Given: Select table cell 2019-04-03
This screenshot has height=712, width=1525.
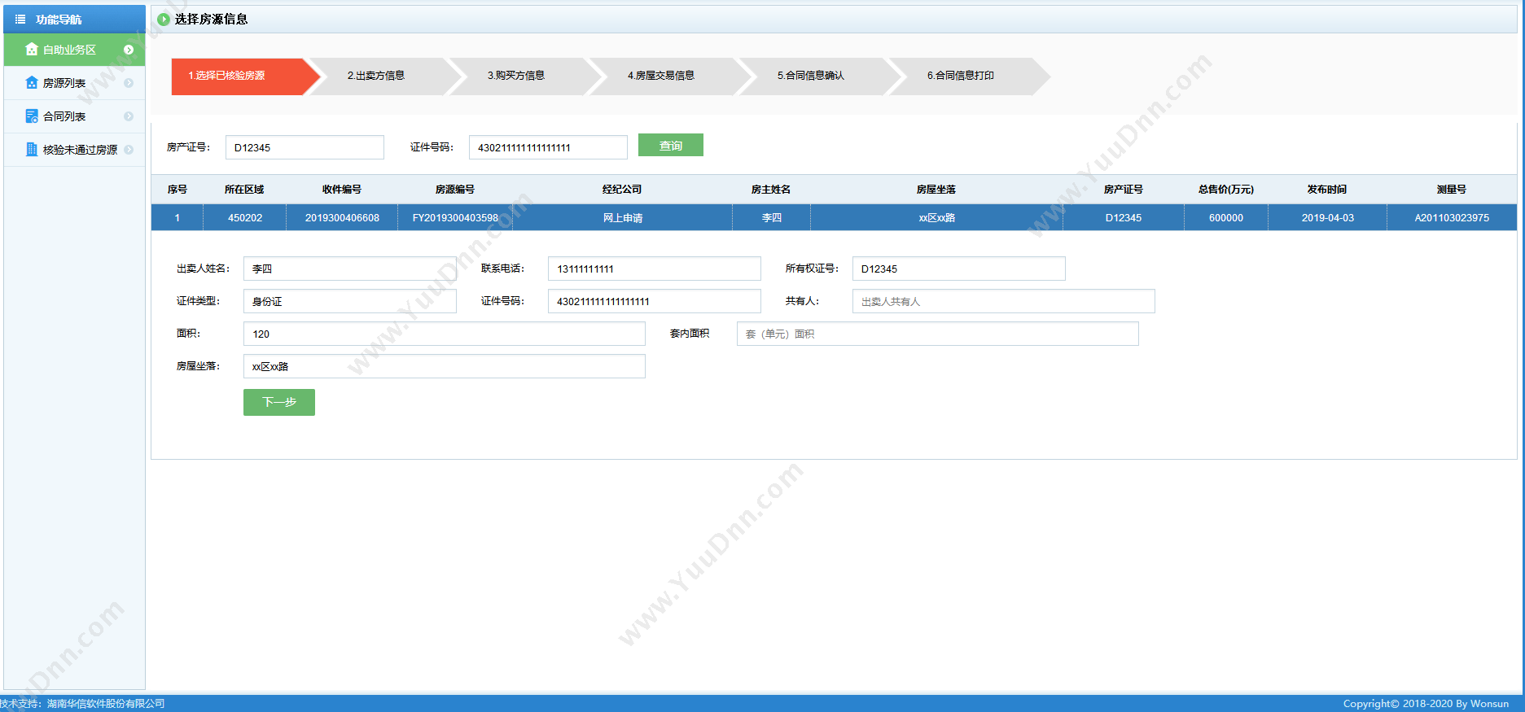Looking at the screenshot, I should [x=1328, y=218].
